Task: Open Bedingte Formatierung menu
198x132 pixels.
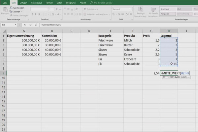Action: (x=141, y=12)
